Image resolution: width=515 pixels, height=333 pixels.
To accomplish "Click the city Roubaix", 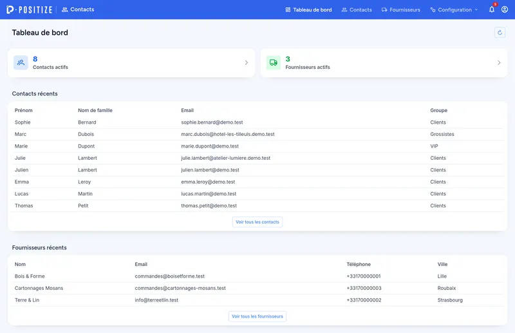I will pos(446,288).
